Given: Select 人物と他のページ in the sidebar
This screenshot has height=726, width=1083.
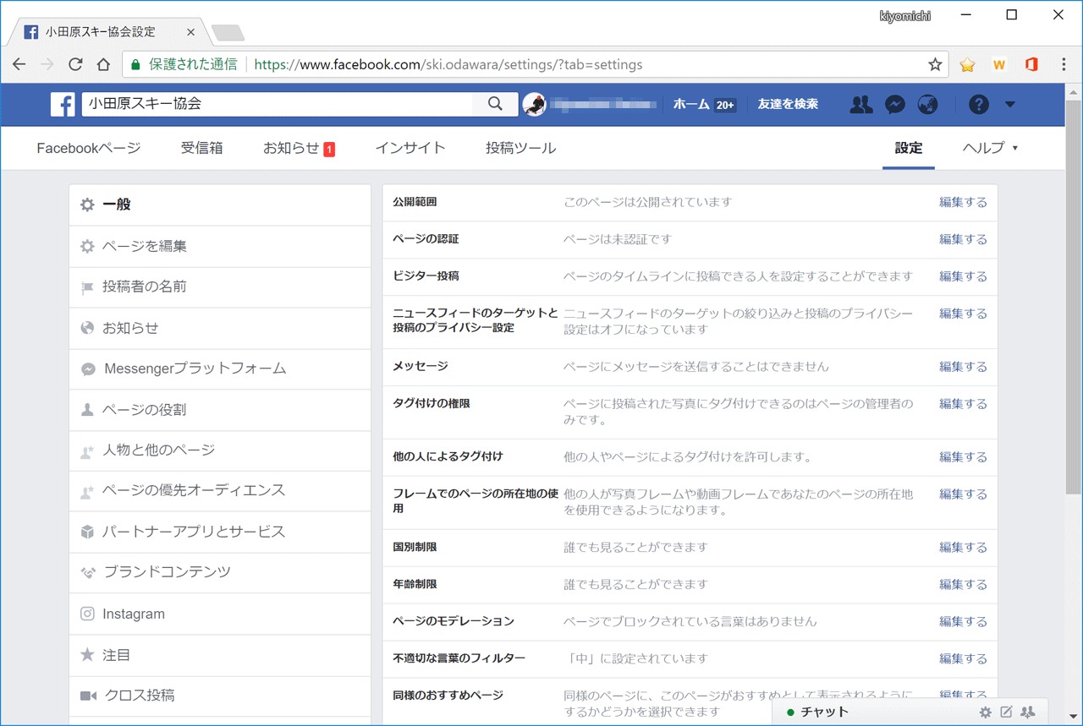Looking at the screenshot, I should (220, 450).
